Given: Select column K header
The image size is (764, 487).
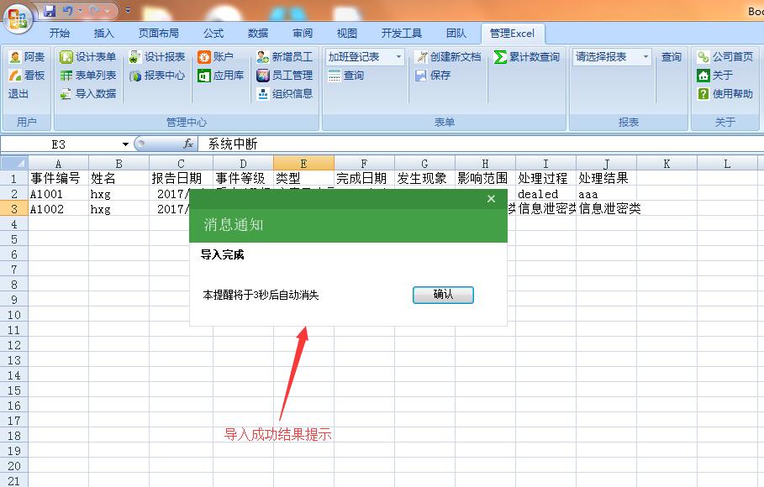Looking at the screenshot, I should coord(667,163).
